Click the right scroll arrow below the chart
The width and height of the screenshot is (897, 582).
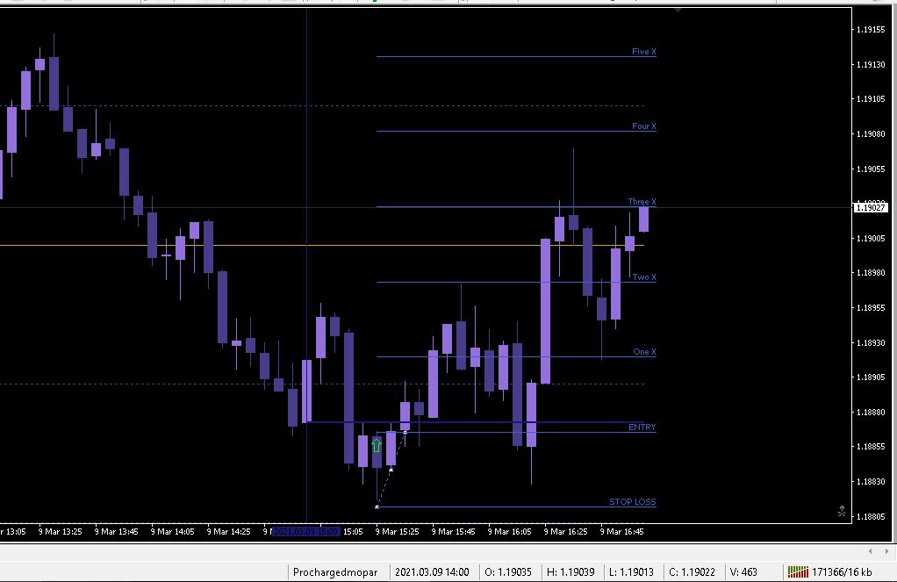(x=886, y=551)
